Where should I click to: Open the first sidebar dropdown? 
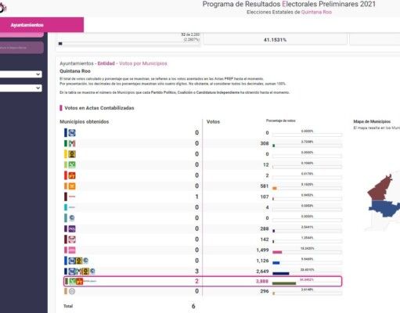pos(21,74)
